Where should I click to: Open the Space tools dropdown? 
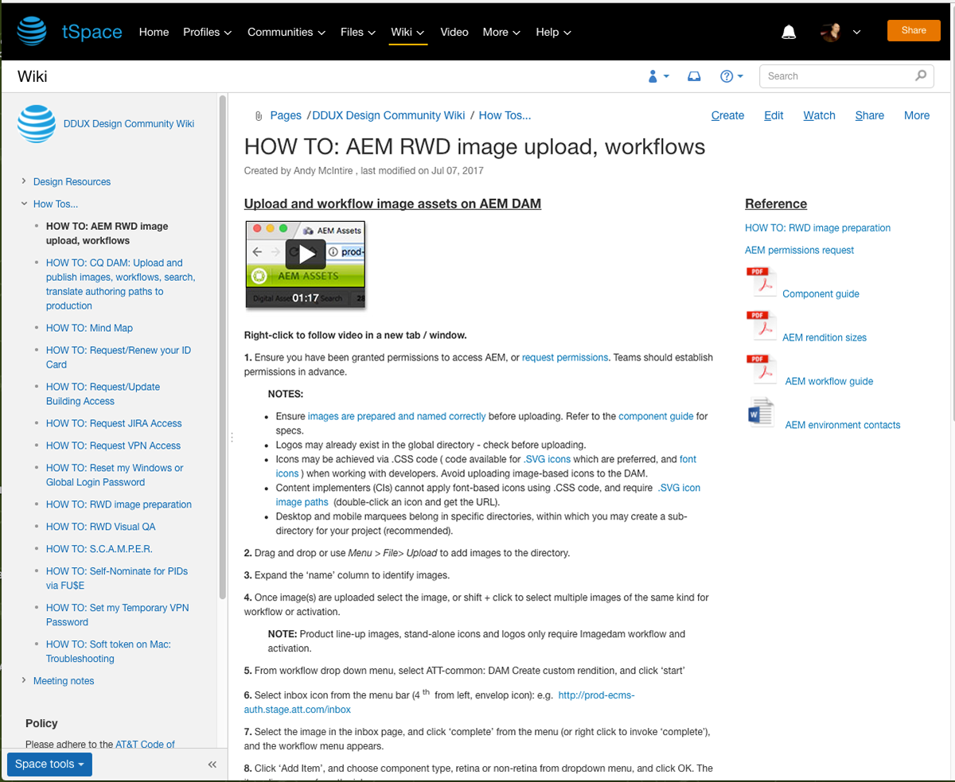point(49,764)
